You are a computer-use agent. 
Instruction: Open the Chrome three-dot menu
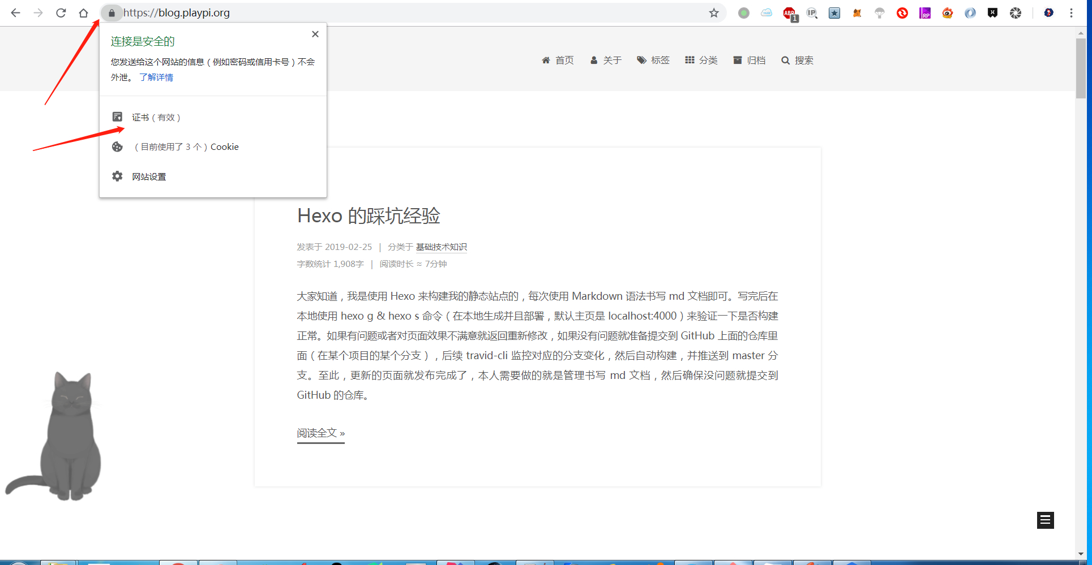[x=1071, y=12]
